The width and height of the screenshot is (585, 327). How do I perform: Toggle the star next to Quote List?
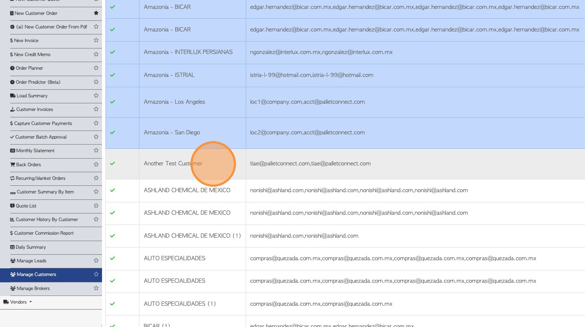[96, 206]
